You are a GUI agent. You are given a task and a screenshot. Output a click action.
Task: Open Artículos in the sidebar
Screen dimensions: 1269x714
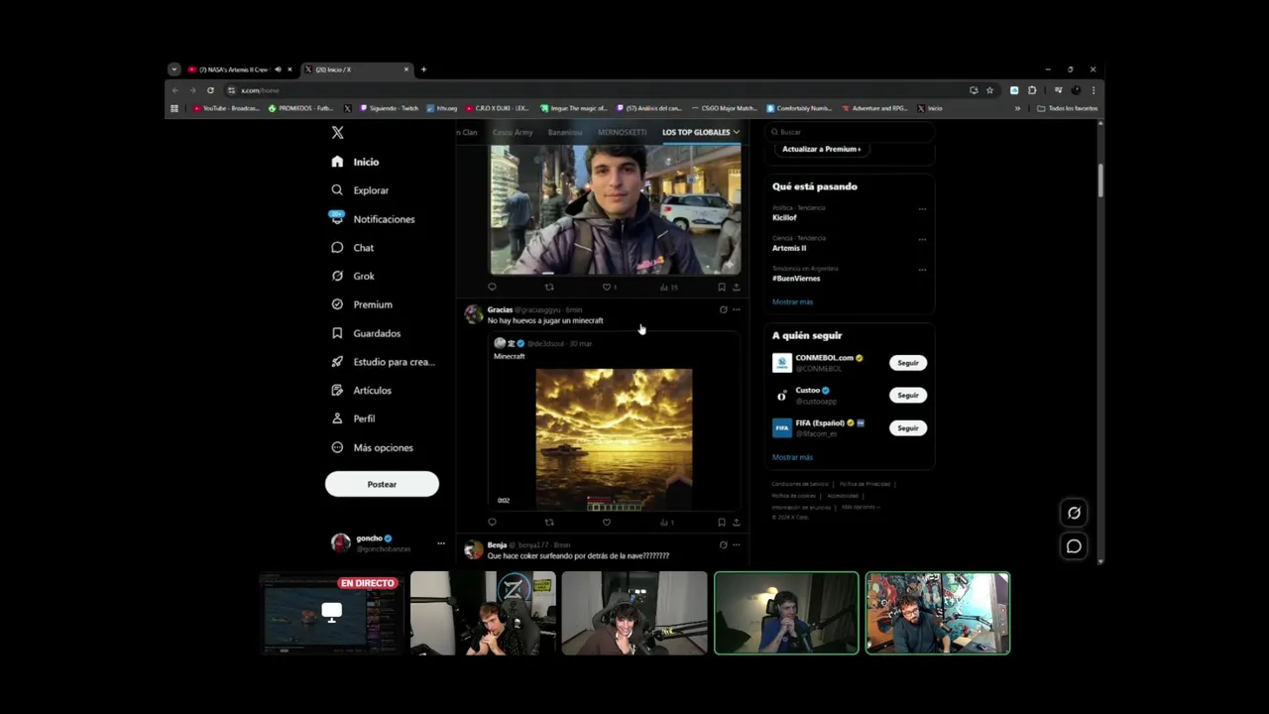362,391
